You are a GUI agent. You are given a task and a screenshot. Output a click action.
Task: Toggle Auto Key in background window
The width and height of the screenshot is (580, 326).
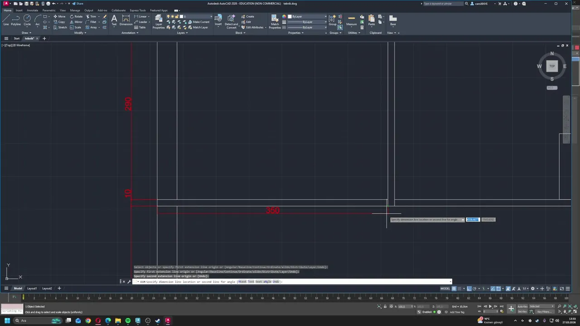click(522, 307)
